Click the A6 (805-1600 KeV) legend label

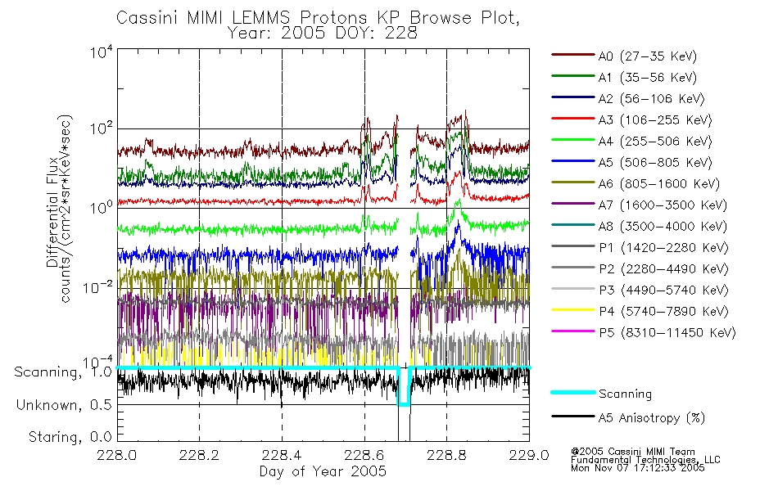pos(659,184)
